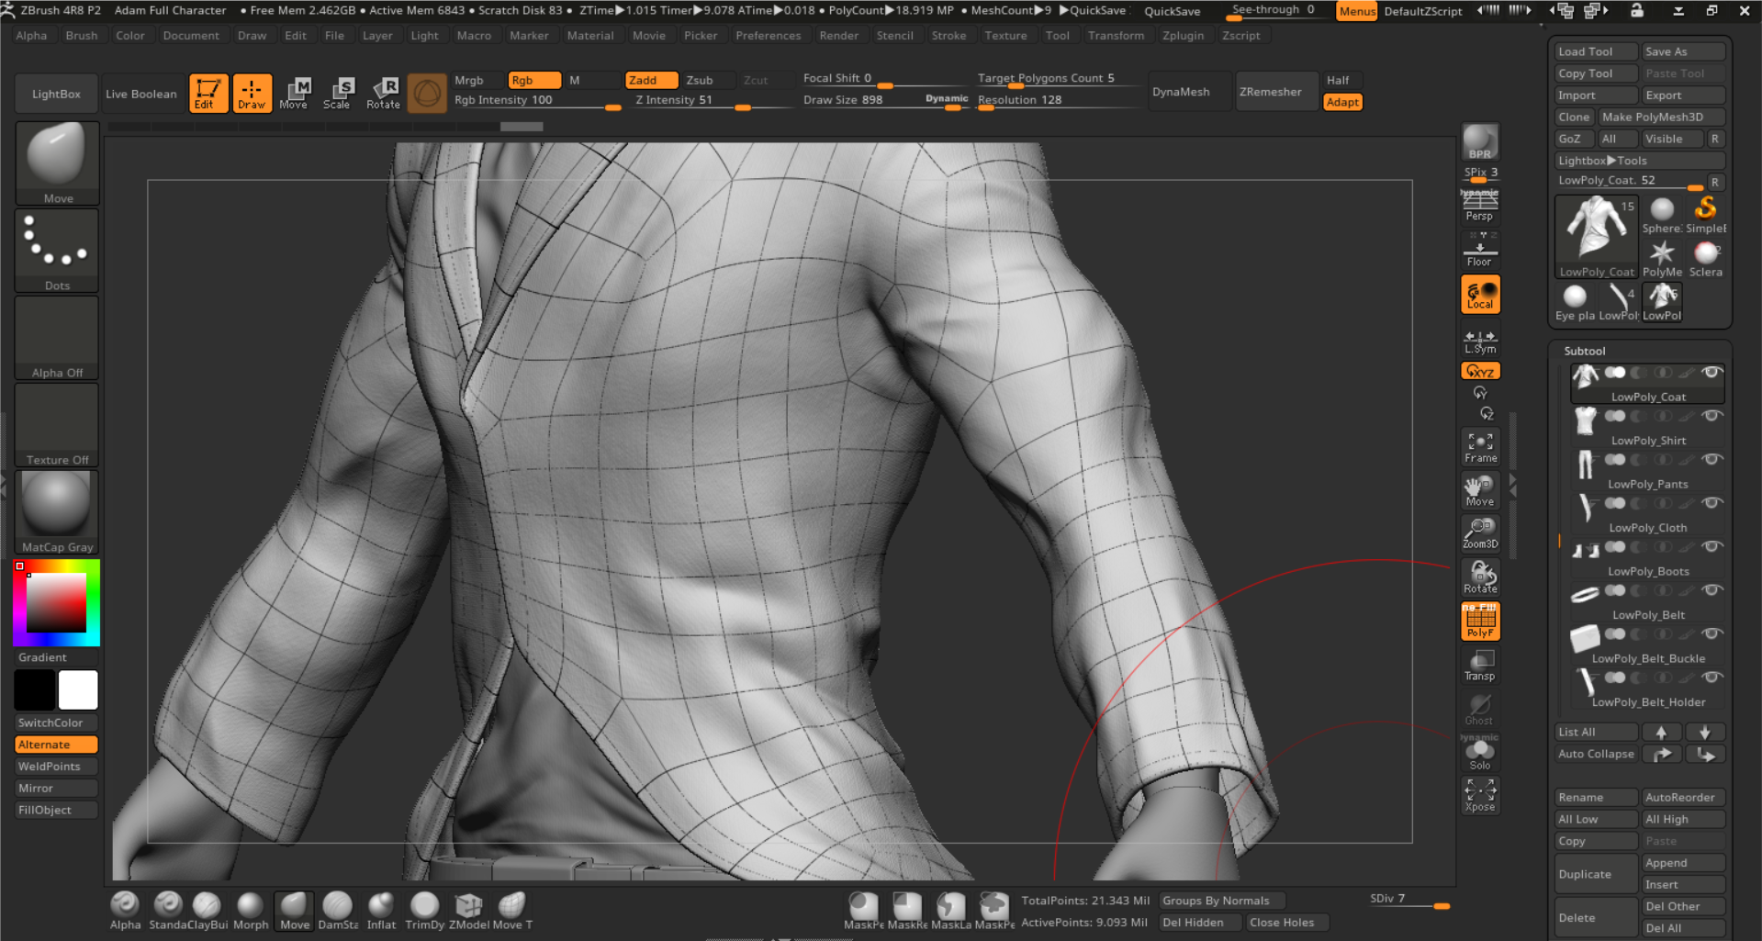
Task: Open the Move brush thumbnail picker
Action: point(57,162)
